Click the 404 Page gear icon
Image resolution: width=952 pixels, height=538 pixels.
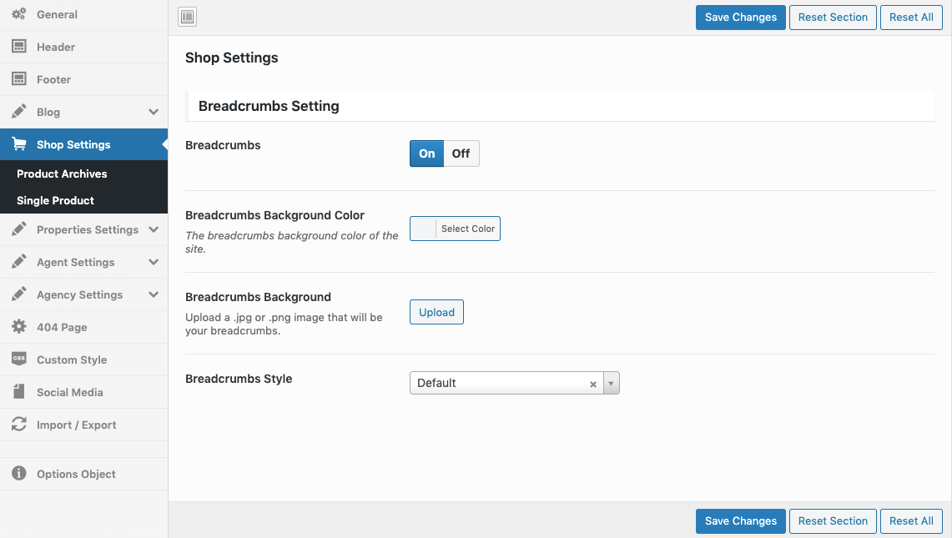(18, 327)
